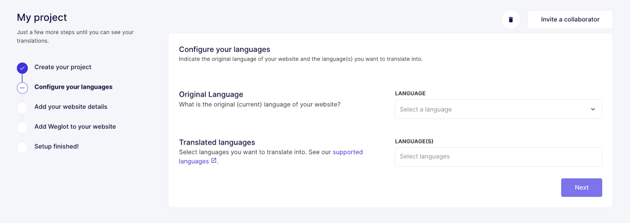Open the Select a language dropdown
This screenshot has width=630, height=223.
(492, 110)
